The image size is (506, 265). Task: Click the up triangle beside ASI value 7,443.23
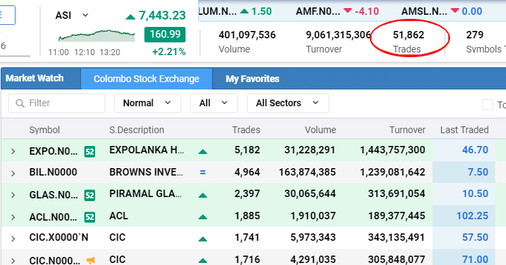pos(130,17)
